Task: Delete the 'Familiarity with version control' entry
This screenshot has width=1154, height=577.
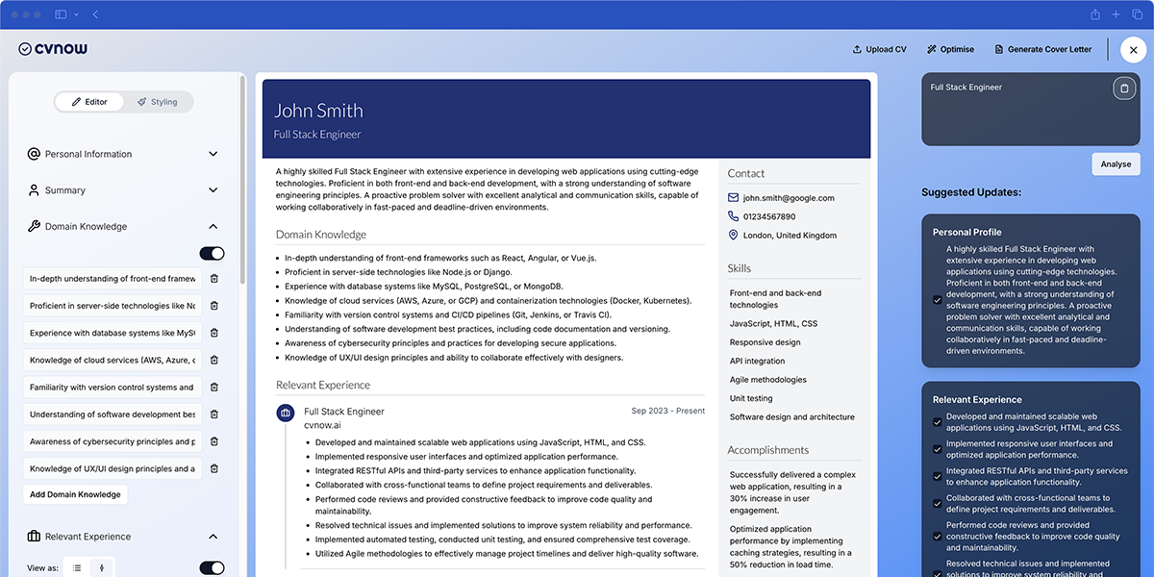Action: (213, 388)
